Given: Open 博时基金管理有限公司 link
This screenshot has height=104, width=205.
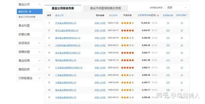Looking at the screenshot, I should 66,60.
